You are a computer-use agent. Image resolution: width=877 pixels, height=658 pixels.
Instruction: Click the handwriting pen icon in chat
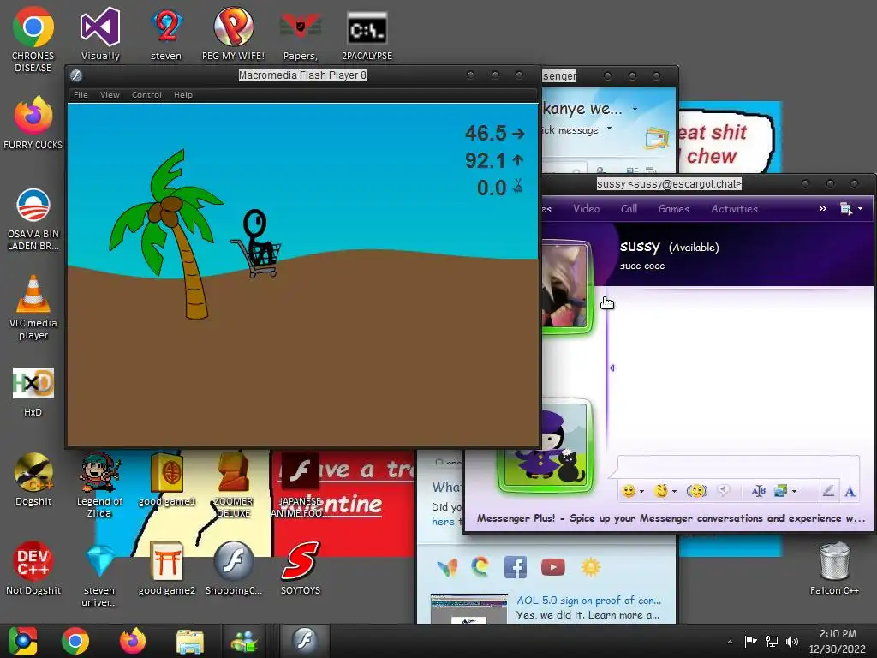pos(828,491)
